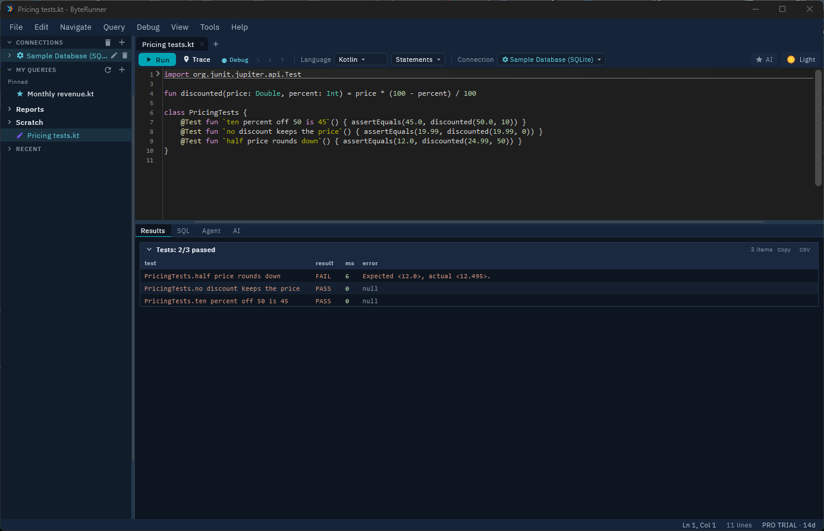Open the Tools menu
Screen dimensions: 824x531
tap(210, 27)
